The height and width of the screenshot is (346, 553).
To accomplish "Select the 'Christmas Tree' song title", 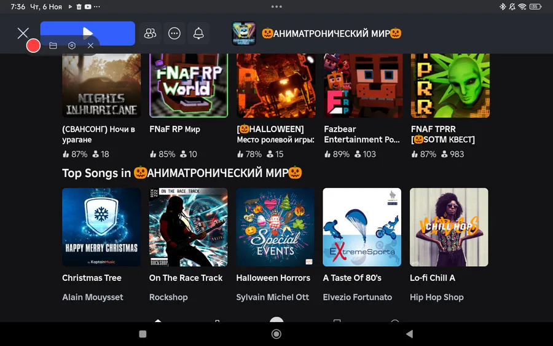I will 92,278.
